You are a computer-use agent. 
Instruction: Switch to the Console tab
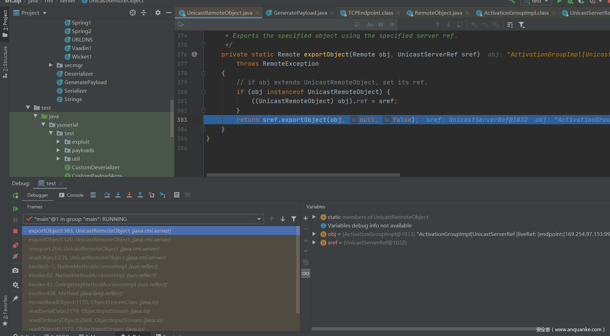72,195
